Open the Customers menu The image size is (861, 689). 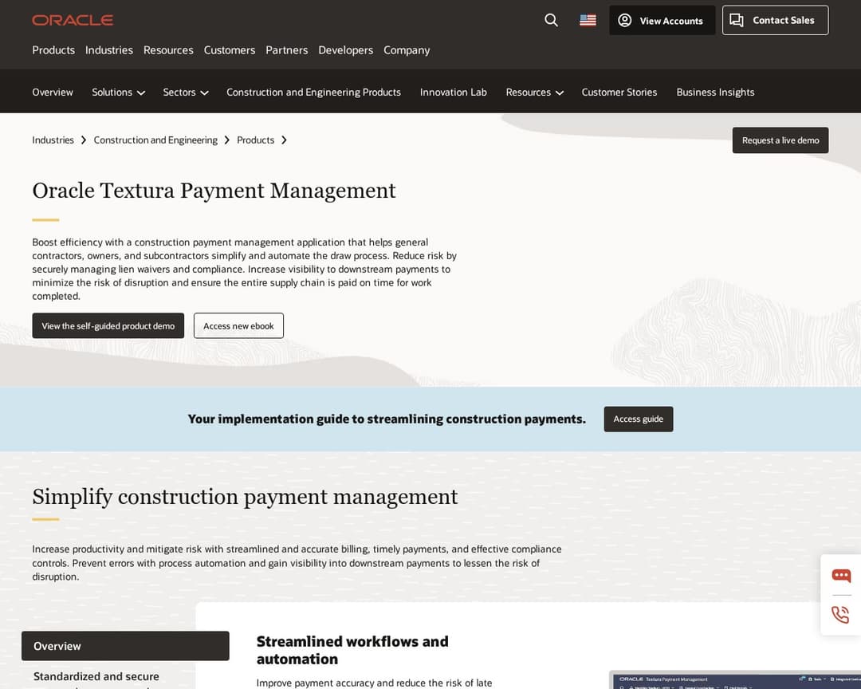(230, 50)
